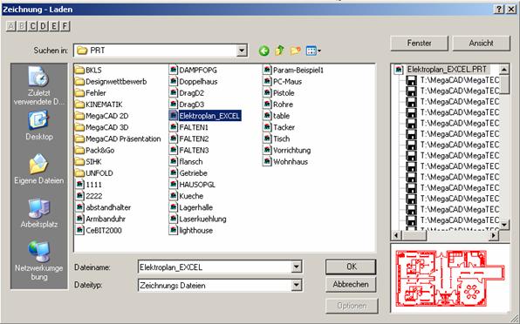Select drive button C
This screenshot has height=324, width=520.
coord(32,26)
